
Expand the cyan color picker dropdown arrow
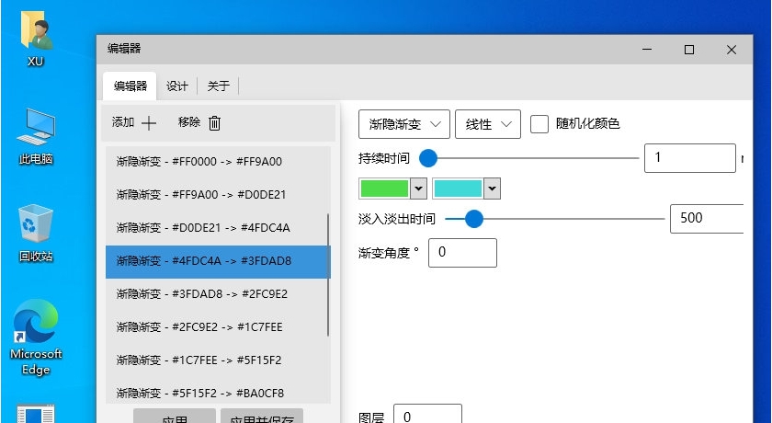click(492, 189)
